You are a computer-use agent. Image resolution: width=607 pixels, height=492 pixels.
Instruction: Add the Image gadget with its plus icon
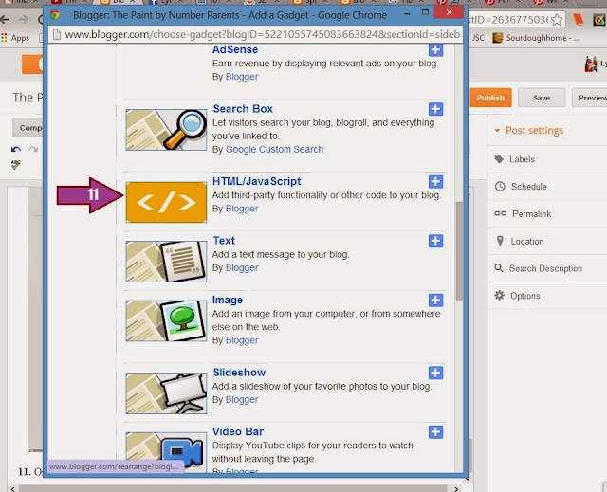[x=435, y=301]
